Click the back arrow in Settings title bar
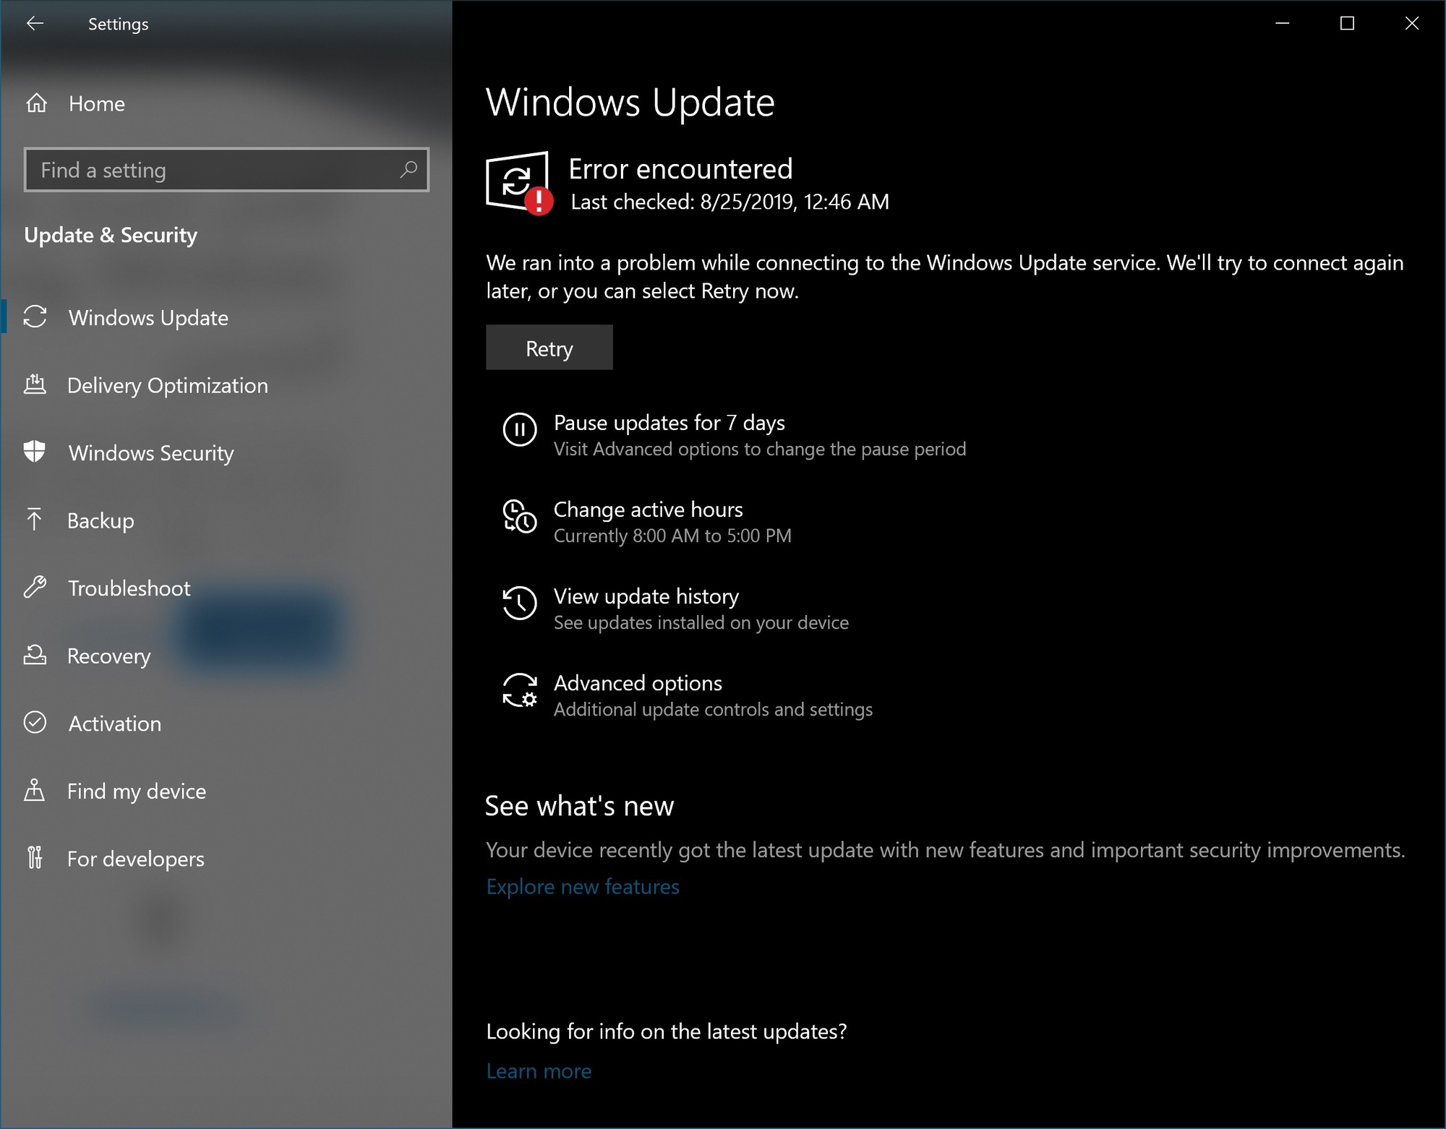 click(x=35, y=24)
